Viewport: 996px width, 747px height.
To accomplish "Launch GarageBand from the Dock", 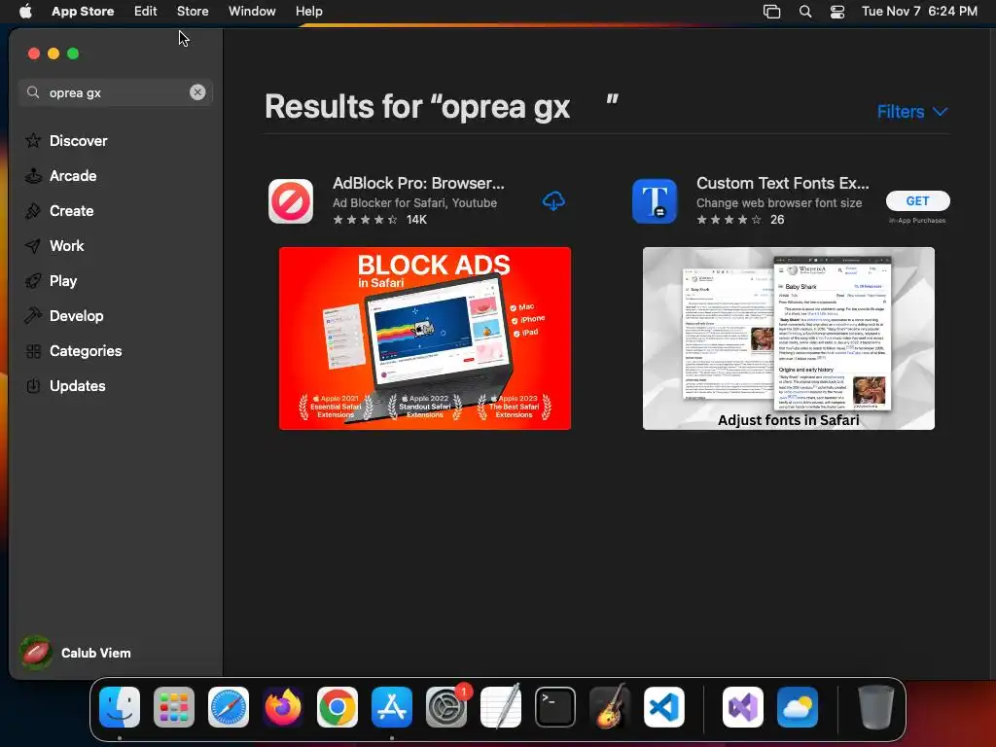I will tap(610, 706).
